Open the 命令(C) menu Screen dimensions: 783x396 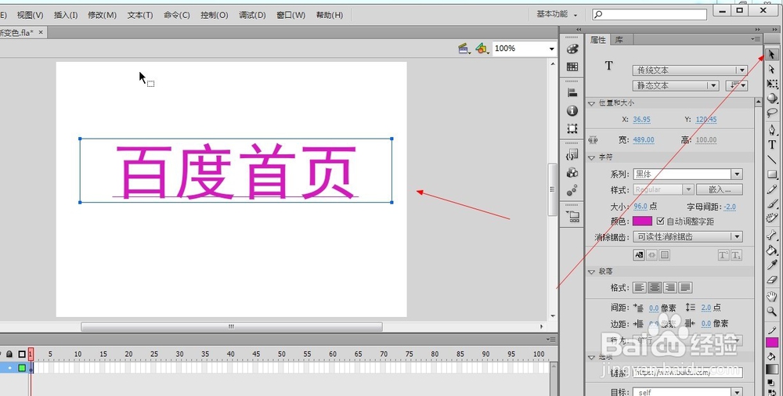(177, 15)
